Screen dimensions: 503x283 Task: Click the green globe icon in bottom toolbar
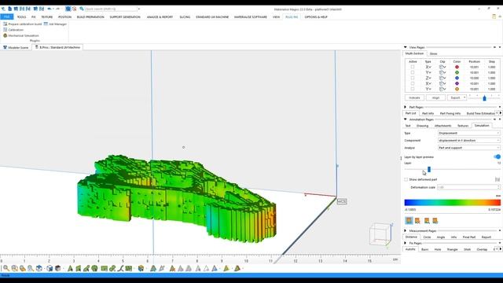pos(94,268)
